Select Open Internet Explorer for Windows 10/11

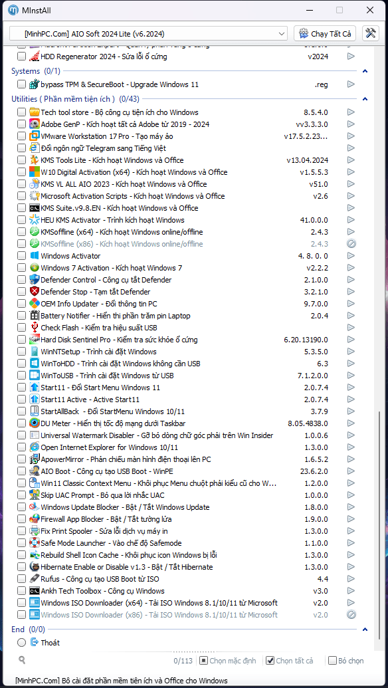pos(110,447)
